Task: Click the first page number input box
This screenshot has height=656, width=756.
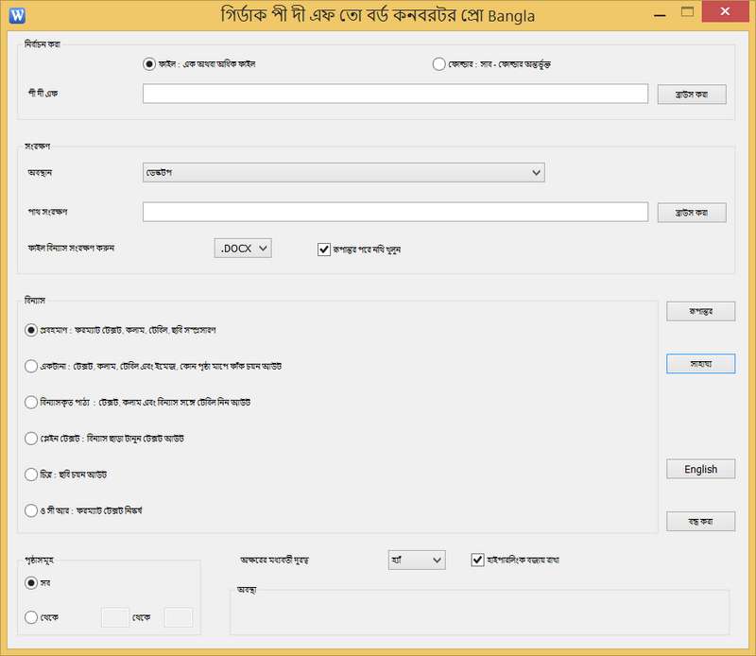Action: click(114, 617)
